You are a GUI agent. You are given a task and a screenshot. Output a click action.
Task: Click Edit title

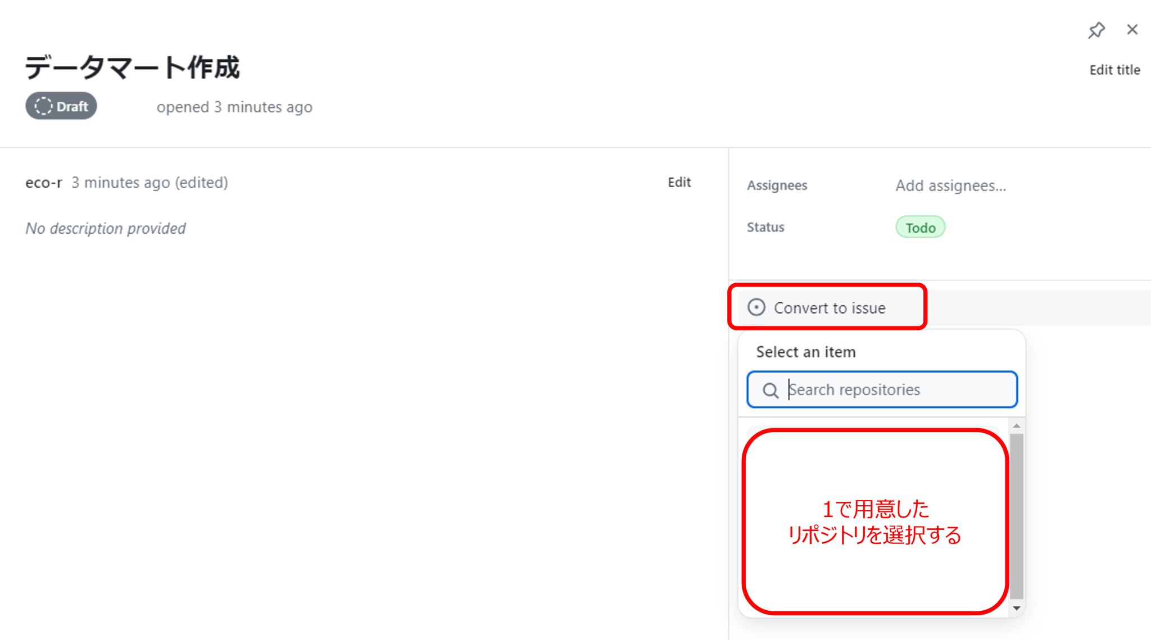[x=1114, y=70]
